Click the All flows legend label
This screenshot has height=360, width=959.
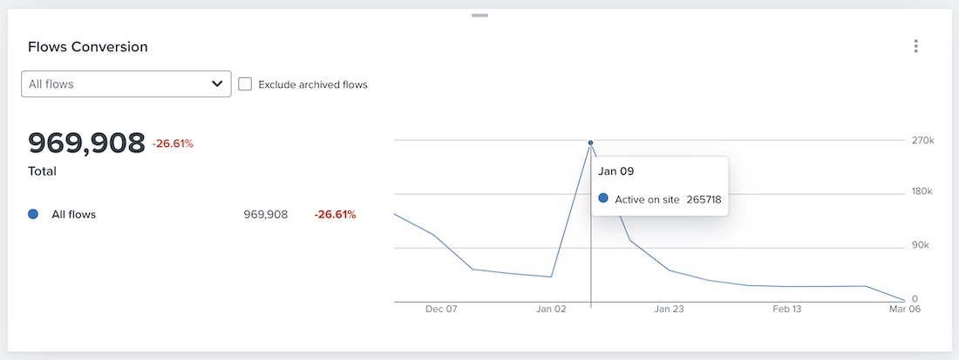coord(73,214)
